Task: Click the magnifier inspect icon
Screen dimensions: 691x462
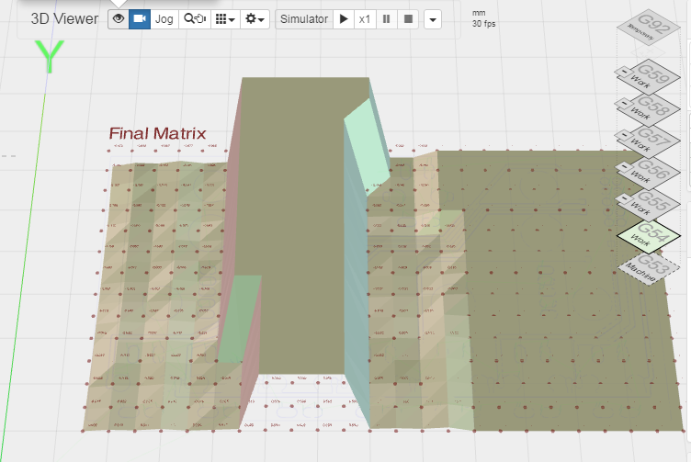Action: pos(195,19)
